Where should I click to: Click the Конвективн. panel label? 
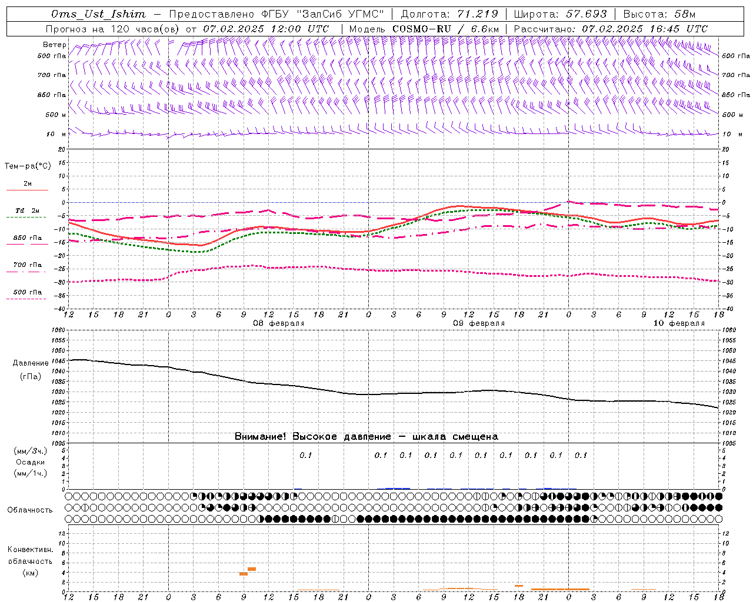point(31,550)
